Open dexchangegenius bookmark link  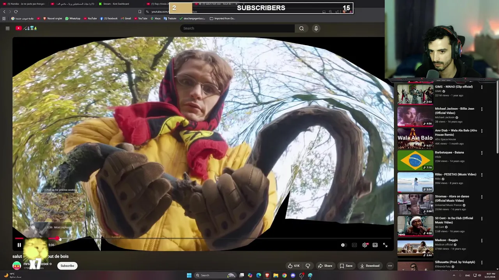[193, 18]
